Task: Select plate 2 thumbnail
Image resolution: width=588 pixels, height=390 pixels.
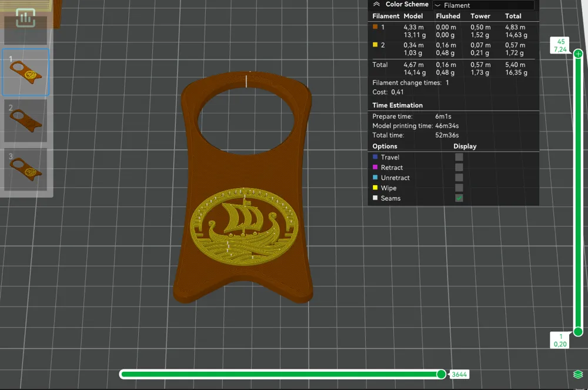Action: [x=25, y=121]
